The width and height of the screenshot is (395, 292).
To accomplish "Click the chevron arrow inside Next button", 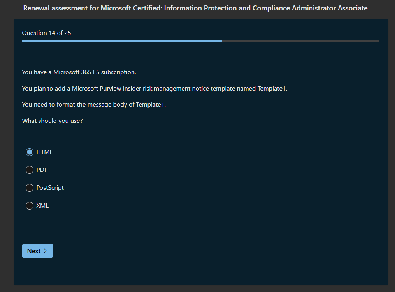I will [x=46, y=251].
